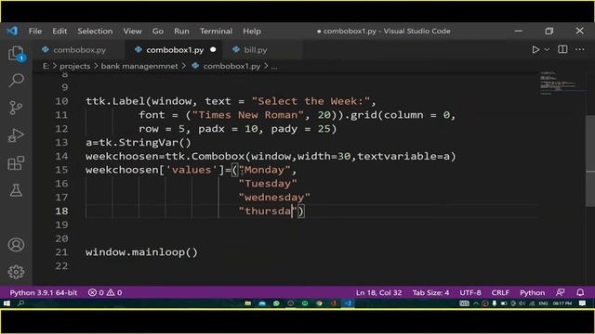Change Tab Size: 4 indentation setting

coord(430,292)
